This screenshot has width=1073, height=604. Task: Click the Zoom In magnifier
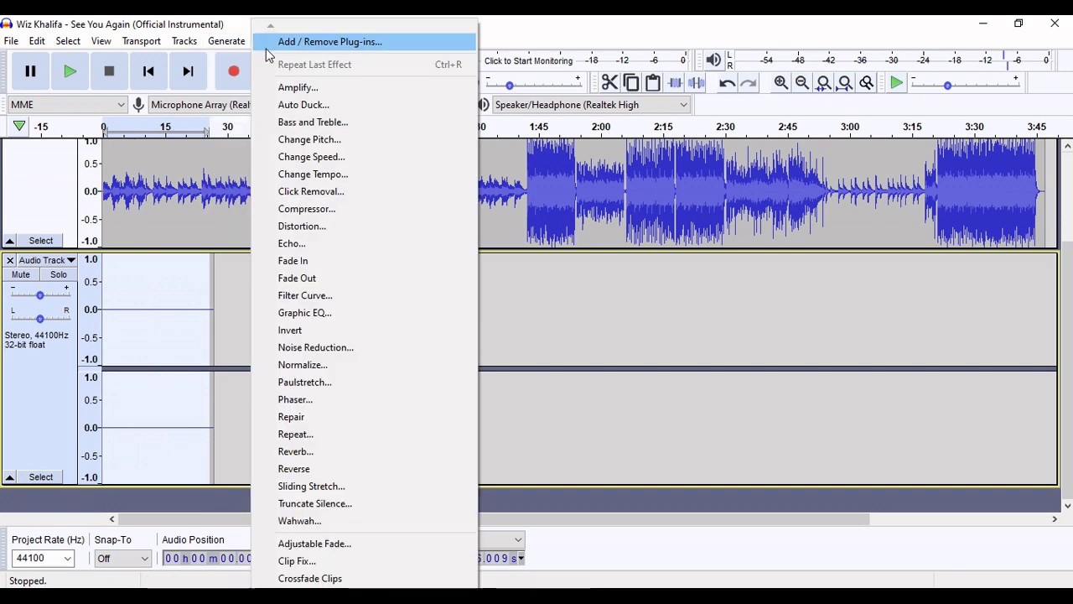click(x=780, y=83)
